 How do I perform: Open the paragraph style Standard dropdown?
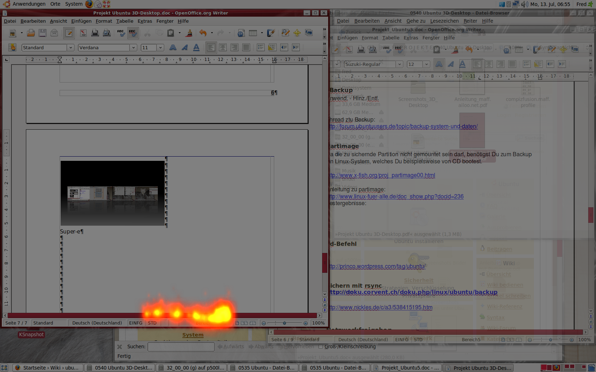(x=70, y=47)
